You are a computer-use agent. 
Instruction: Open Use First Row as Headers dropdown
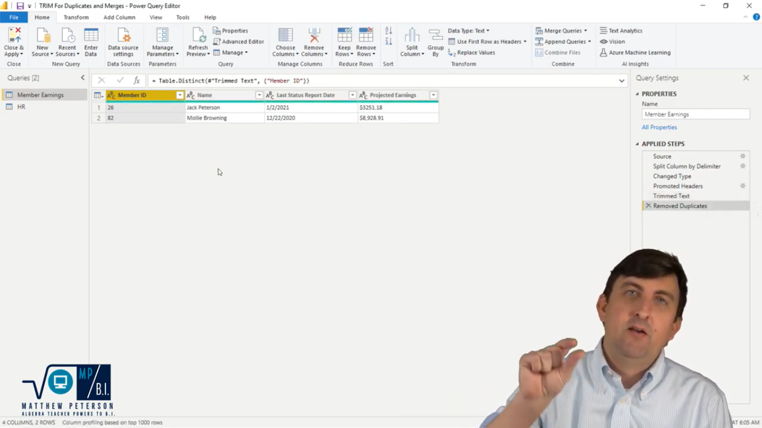click(488, 42)
